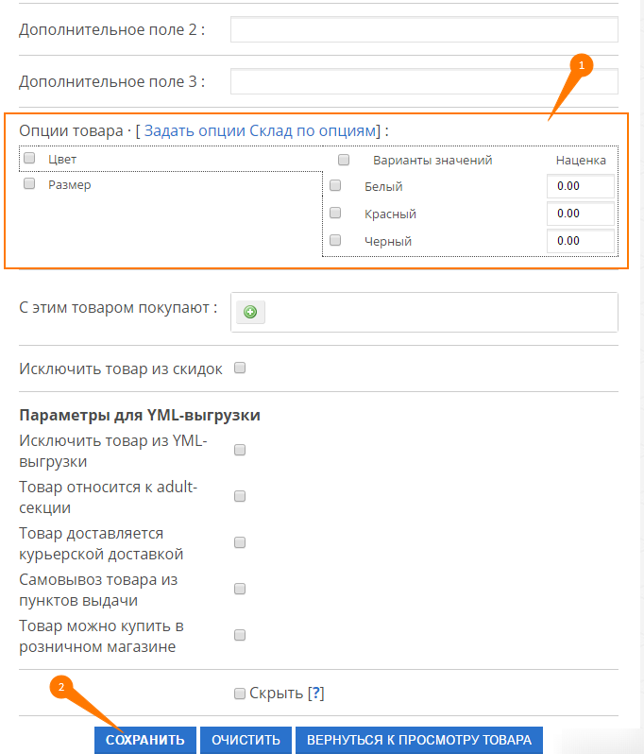Open the Склад по опциям link
Image resolution: width=644 pixels, height=754 pixels.
313,130
